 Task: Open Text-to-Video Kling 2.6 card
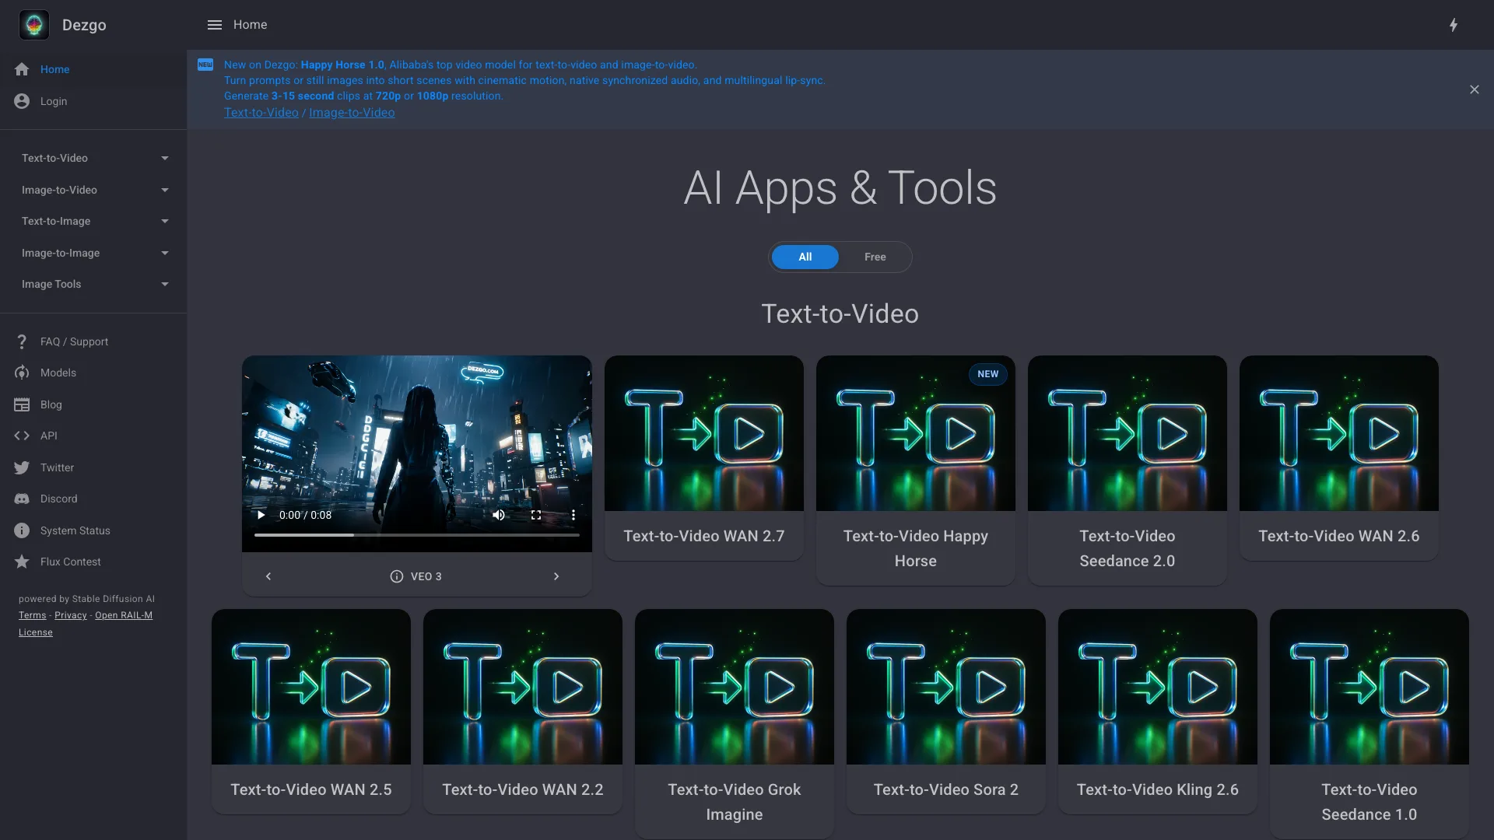(1158, 712)
